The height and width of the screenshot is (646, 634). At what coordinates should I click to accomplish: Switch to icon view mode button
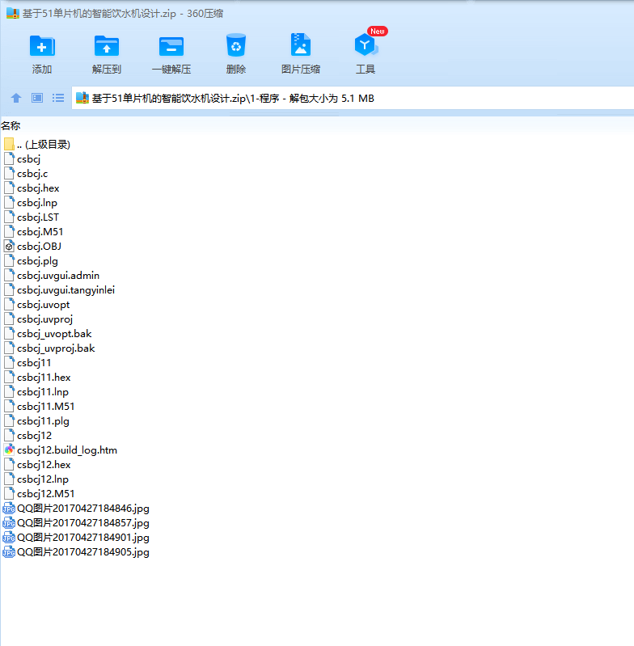point(37,98)
